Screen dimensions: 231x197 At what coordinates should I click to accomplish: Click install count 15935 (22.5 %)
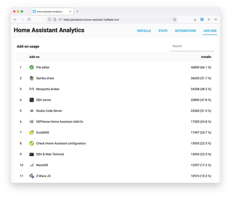201,143
